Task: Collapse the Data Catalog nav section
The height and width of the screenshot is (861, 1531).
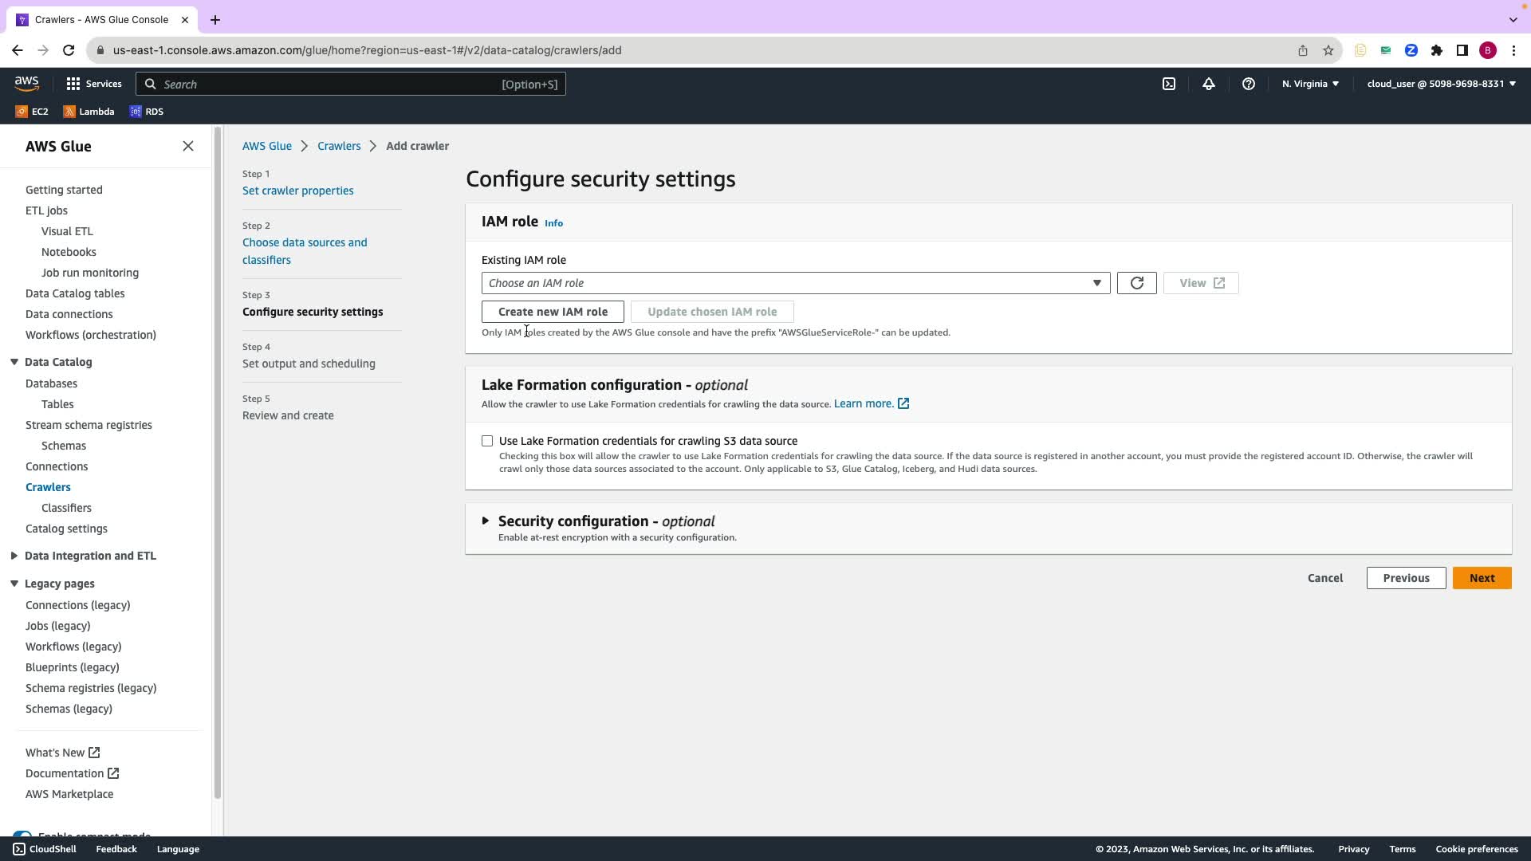Action: tap(14, 362)
